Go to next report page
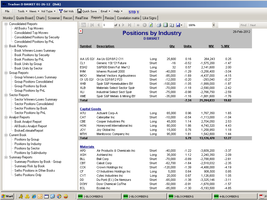Screen dimensions: 267x200 point(123,25)
